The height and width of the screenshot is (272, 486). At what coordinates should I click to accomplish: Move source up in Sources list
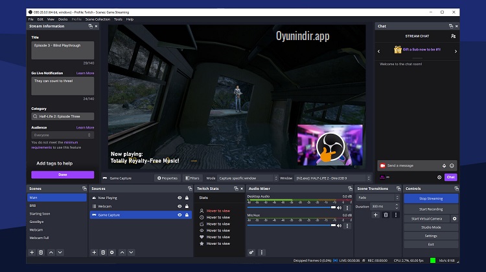122,253
